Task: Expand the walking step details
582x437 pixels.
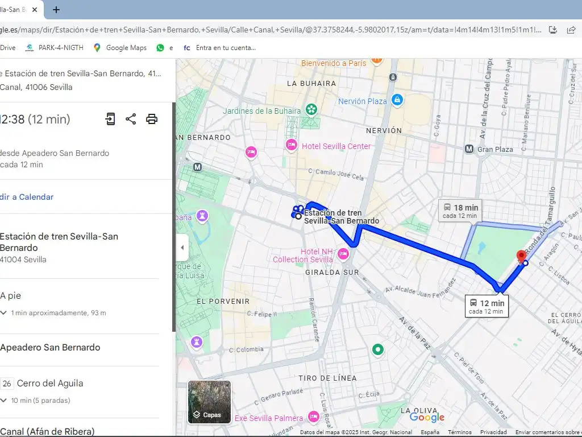Action: tap(4, 313)
